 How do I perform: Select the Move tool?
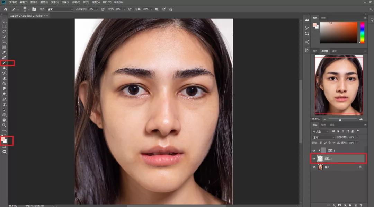pos(4,21)
